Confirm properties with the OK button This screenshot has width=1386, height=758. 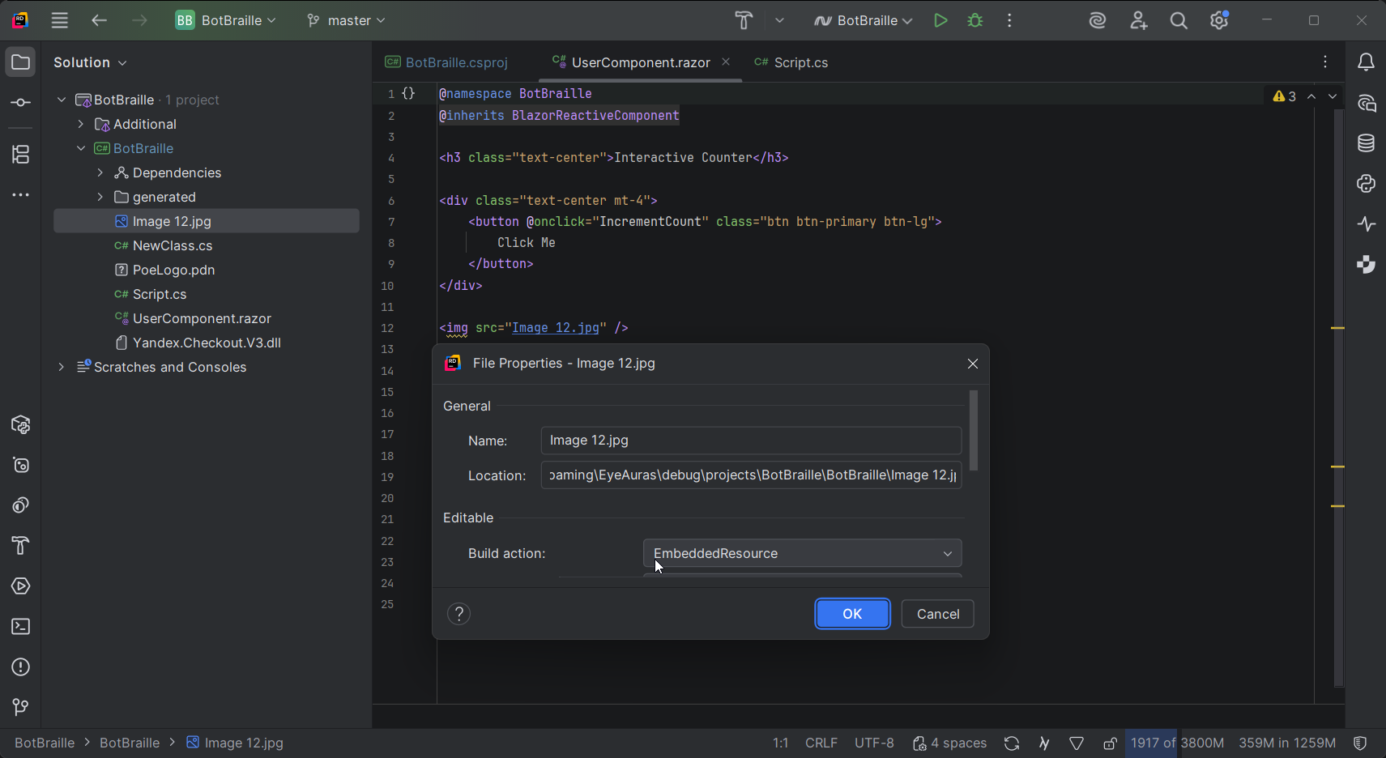point(851,613)
